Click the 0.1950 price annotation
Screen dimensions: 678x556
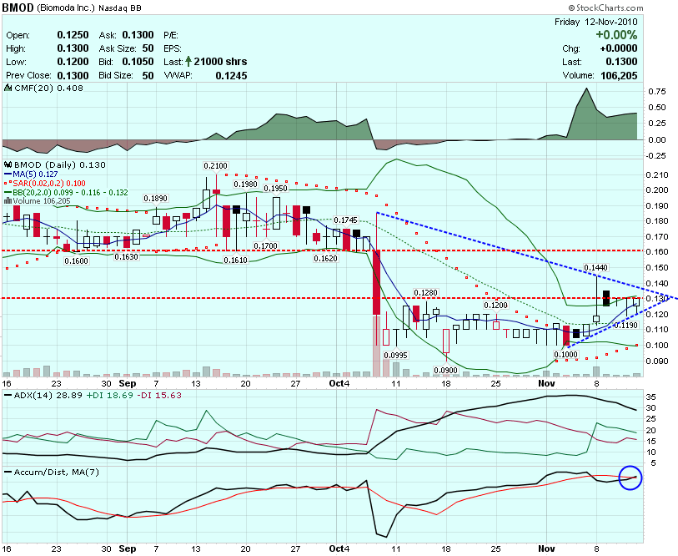click(x=275, y=189)
